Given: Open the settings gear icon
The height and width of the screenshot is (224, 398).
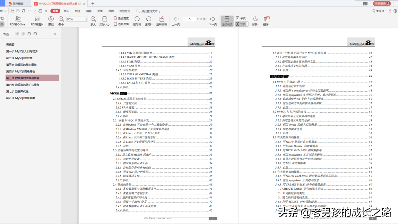Looking at the screenshot, I should 395,11.
